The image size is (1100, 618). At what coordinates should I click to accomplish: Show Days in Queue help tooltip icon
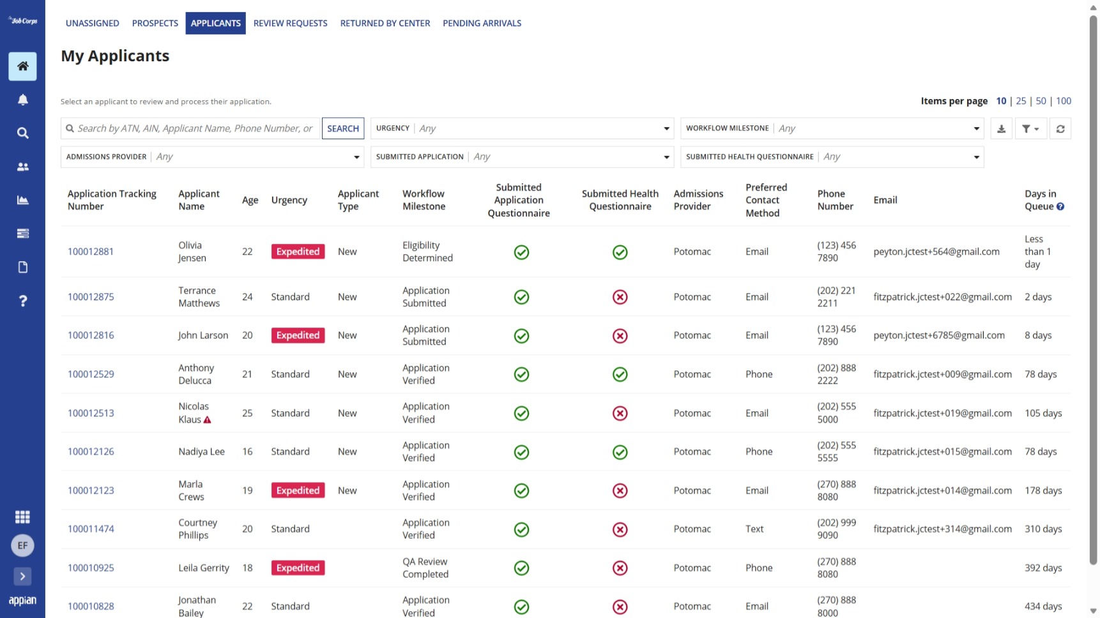coord(1060,207)
